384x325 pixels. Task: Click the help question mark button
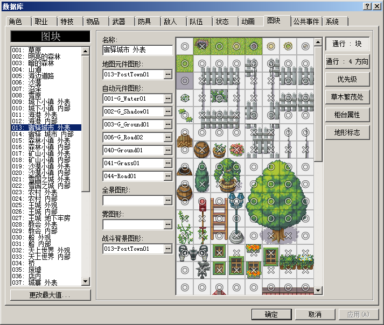tap(367, 6)
